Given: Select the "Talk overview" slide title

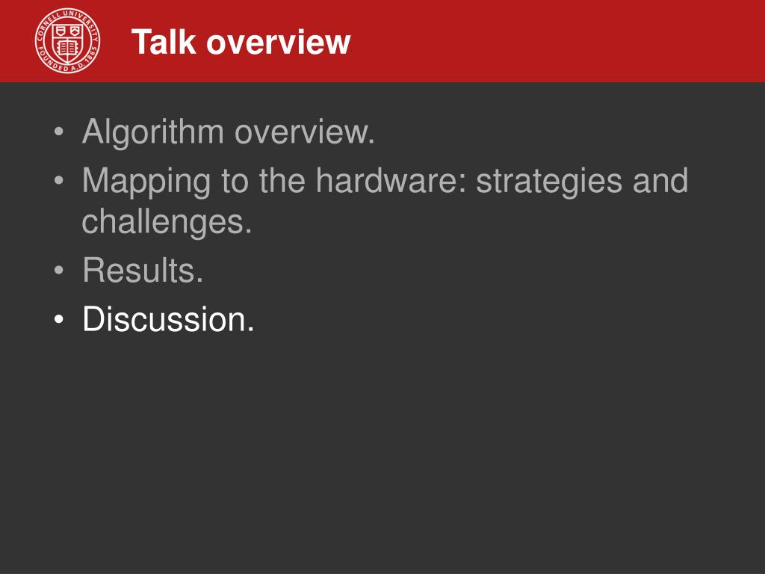Looking at the screenshot, I should pyautogui.click(x=241, y=42).
